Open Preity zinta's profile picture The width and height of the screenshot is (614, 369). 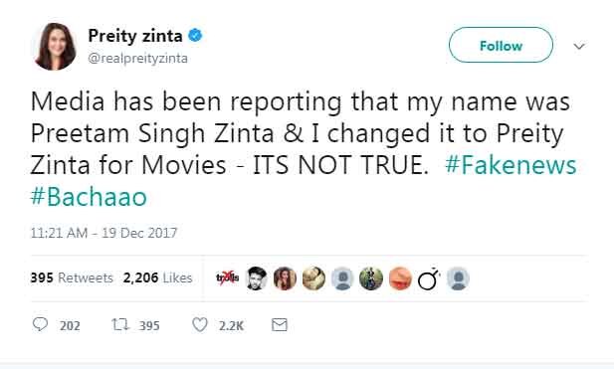[55, 46]
